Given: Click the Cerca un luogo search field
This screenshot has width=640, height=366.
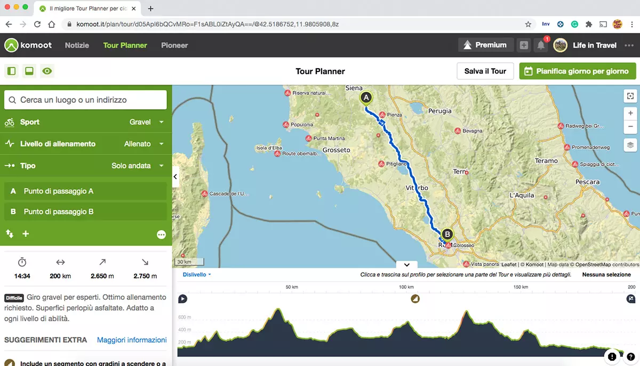Looking at the screenshot, I should click(x=85, y=100).
